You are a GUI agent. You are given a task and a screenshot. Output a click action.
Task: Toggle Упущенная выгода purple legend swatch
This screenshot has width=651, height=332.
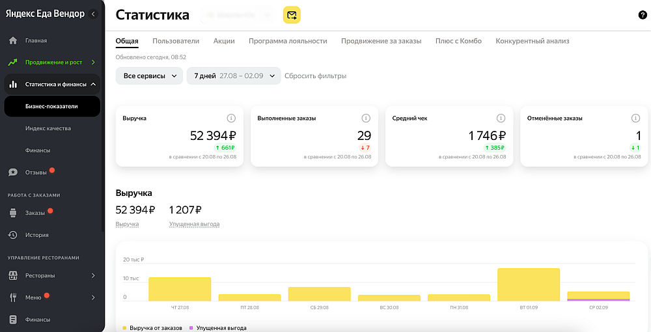point(191,328)
